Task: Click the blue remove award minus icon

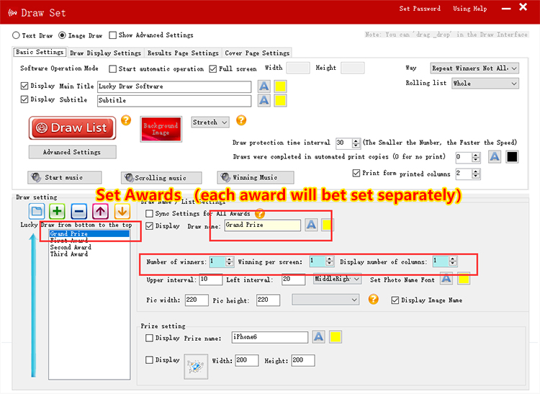Action: point(79,212)
